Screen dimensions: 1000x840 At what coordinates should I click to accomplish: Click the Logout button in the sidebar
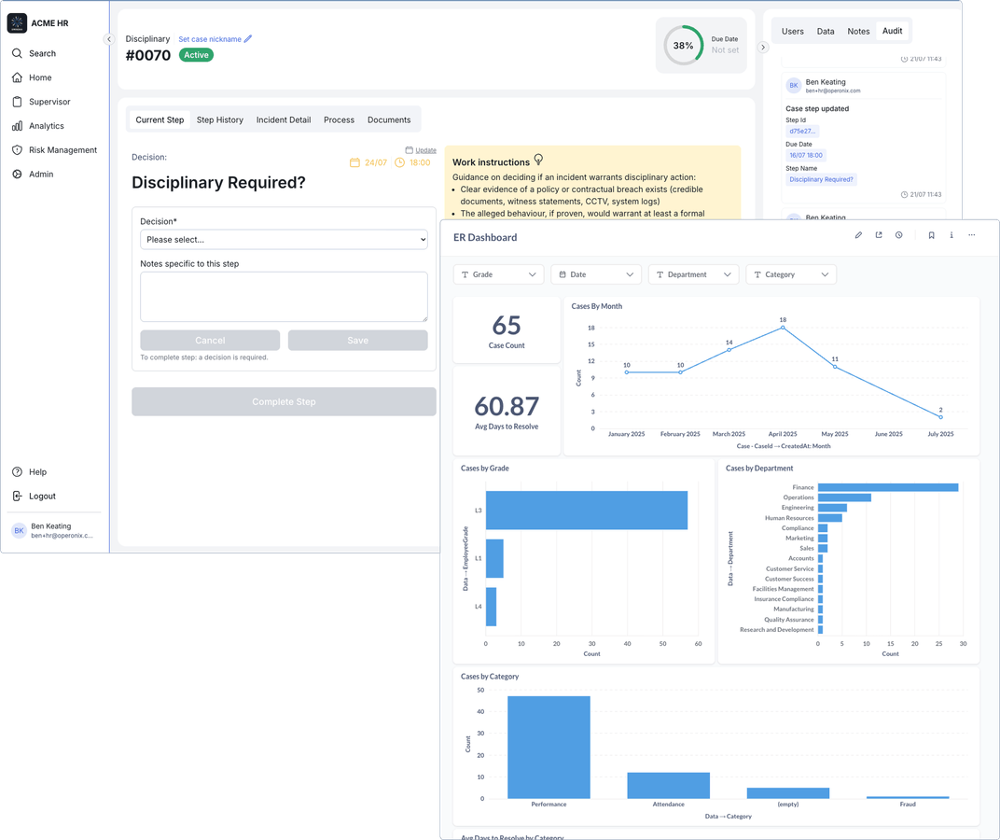tap(42, 497)
